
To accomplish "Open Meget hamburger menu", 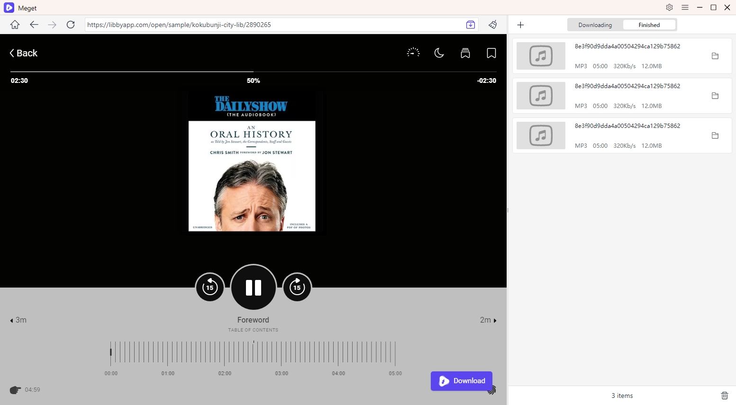I will point(685,8).
